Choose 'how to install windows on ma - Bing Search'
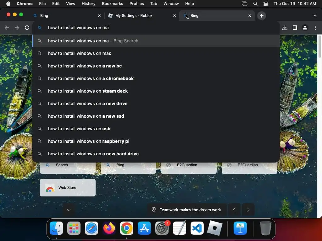Viewport: 322px width, 241px height. [156, 41]
